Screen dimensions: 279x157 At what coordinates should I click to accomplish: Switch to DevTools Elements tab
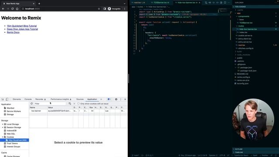pyautogui.click(x=17, y=99)
